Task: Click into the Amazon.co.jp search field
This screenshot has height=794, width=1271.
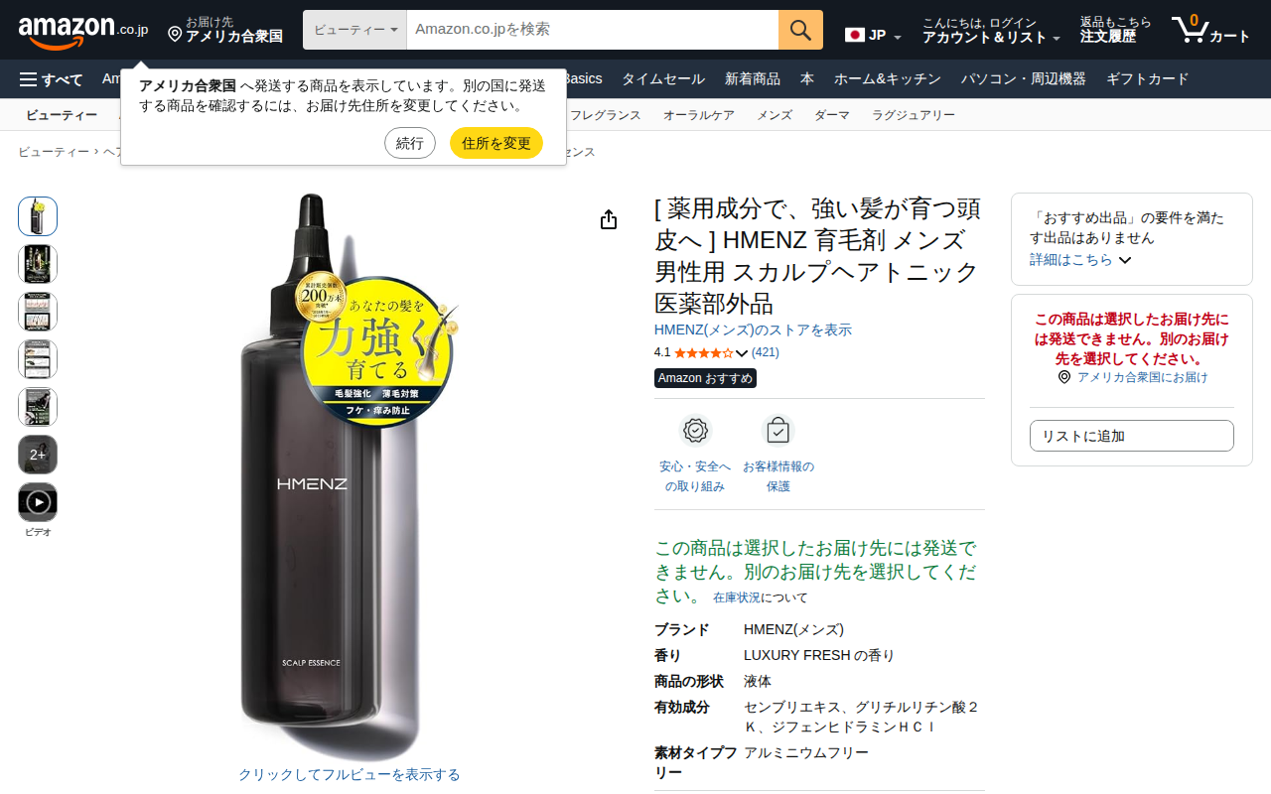Action: pyautogui.click(x=592, y=30)
